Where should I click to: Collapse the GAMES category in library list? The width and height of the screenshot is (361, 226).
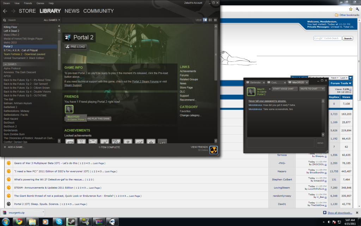6,64
